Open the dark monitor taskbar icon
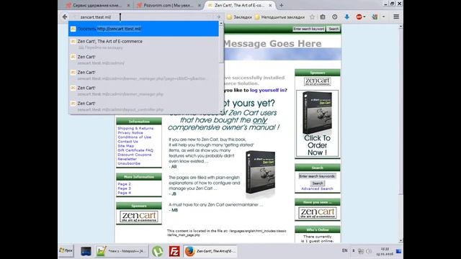Viewport: 461px width, 259px height. click(x=86, y=251)
